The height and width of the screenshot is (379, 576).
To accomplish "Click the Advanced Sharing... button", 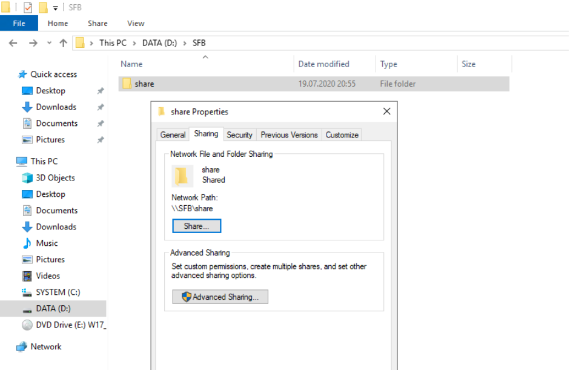I will pyautogui.click(x=220, y=297).
